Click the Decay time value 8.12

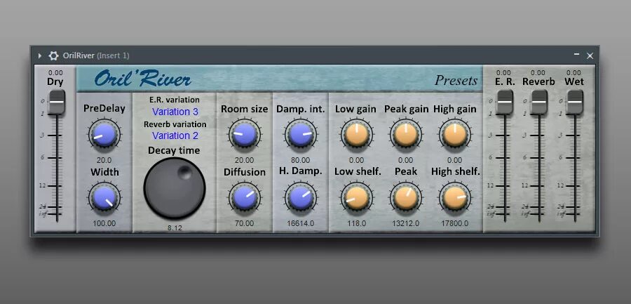pos(175,227)
